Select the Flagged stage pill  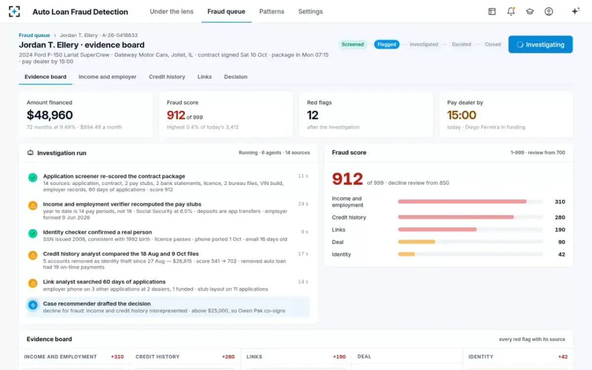[x=387, y=44]
